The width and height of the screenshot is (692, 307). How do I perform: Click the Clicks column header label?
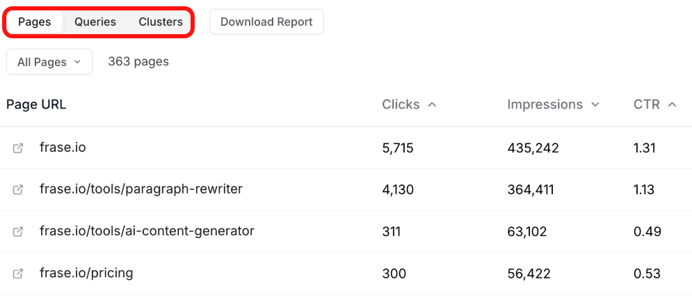point(401,104)
